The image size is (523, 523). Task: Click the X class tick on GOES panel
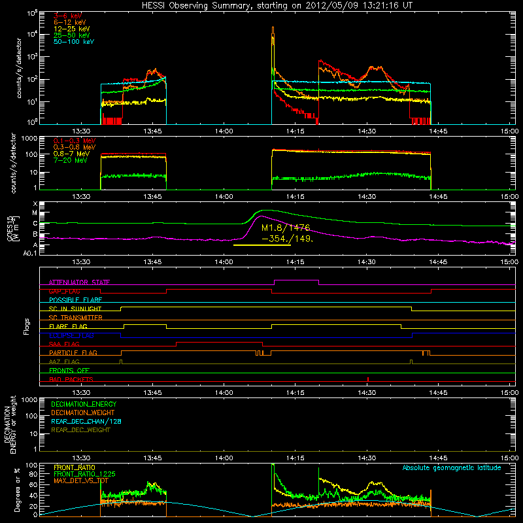35,204
